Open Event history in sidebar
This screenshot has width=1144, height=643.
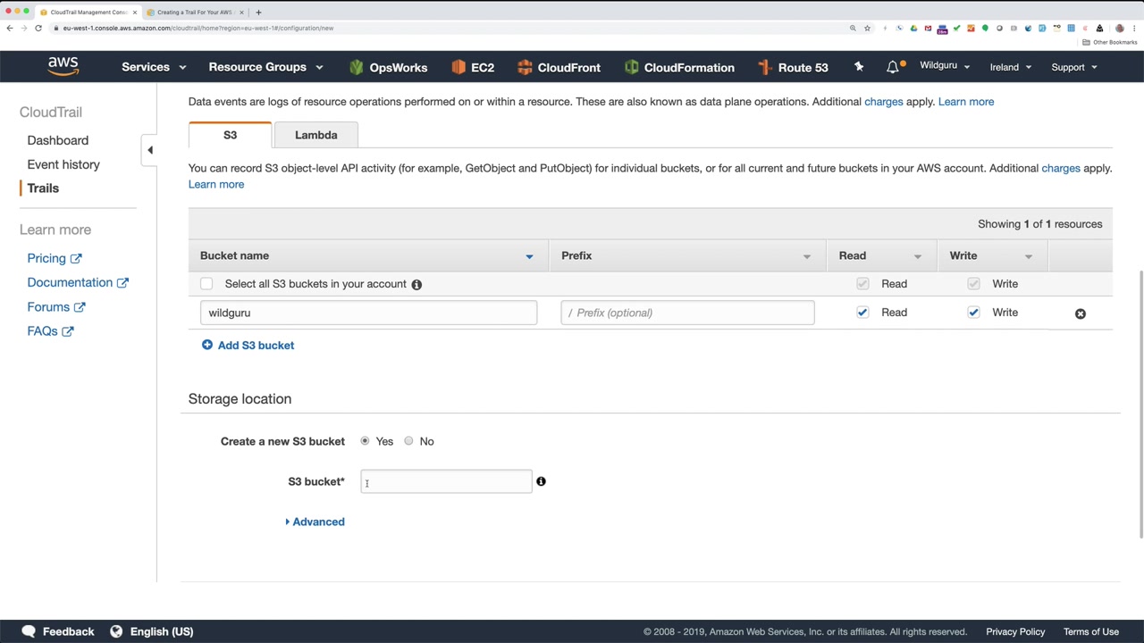coord(63,164)
